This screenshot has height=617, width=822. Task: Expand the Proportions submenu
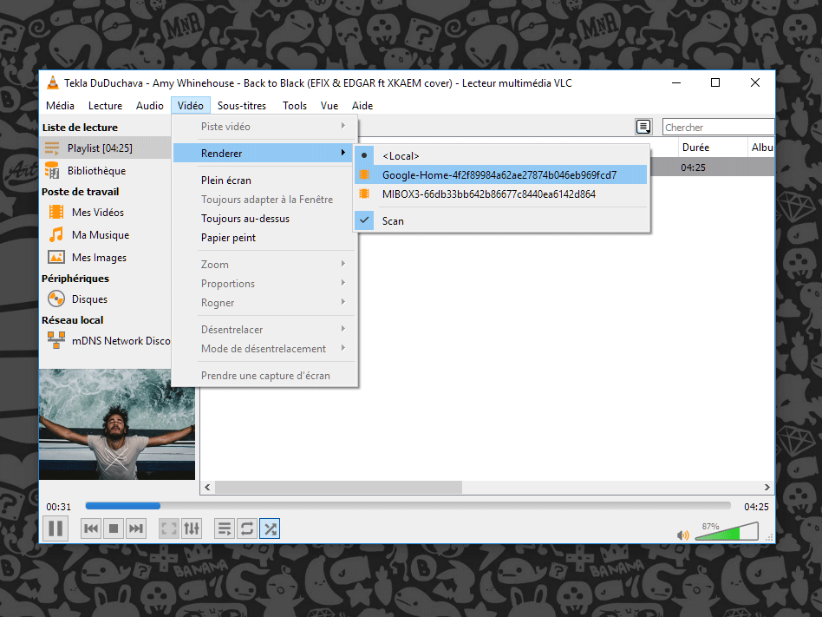264,283
